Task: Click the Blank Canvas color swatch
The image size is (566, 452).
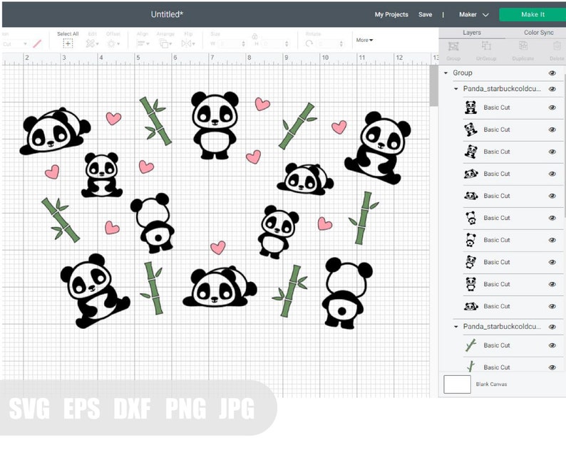Action: click(457, 384)
